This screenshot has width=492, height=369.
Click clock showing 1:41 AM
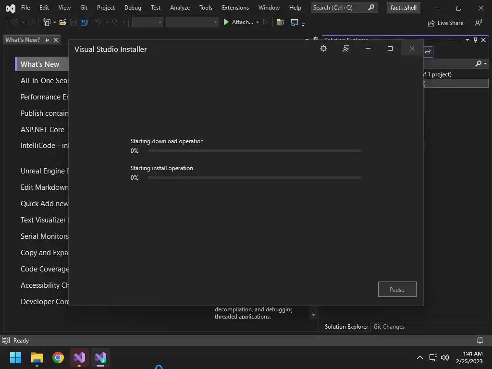[473, 354]
